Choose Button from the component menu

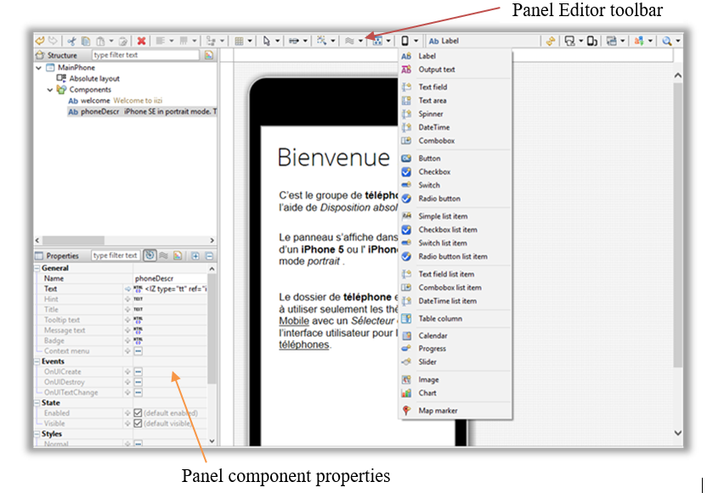455,158
